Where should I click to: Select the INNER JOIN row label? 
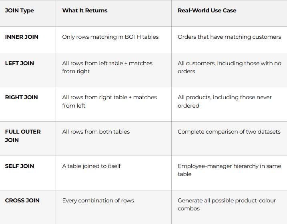tap(22, 37)
